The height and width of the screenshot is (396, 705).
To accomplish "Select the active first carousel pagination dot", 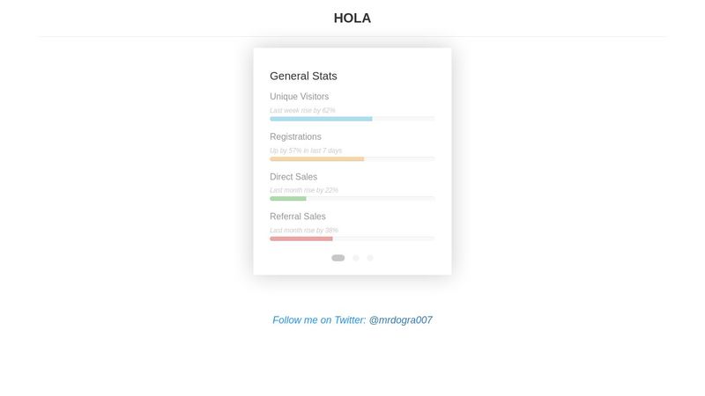I will [x=338, y=258].
